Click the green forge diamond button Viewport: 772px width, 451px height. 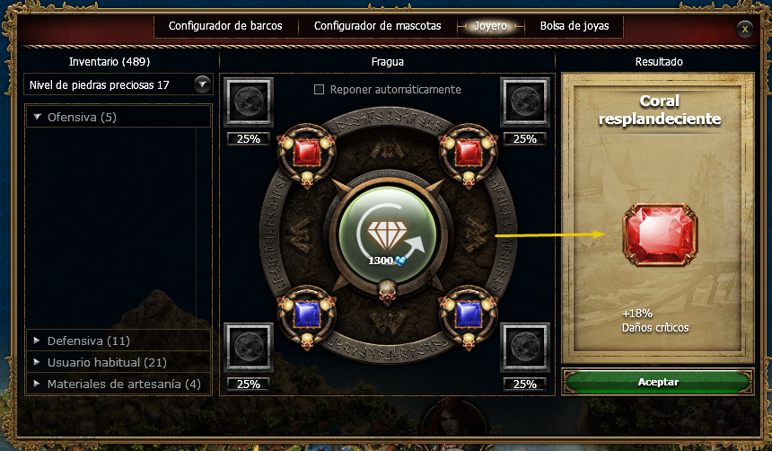tap(387, 234)
